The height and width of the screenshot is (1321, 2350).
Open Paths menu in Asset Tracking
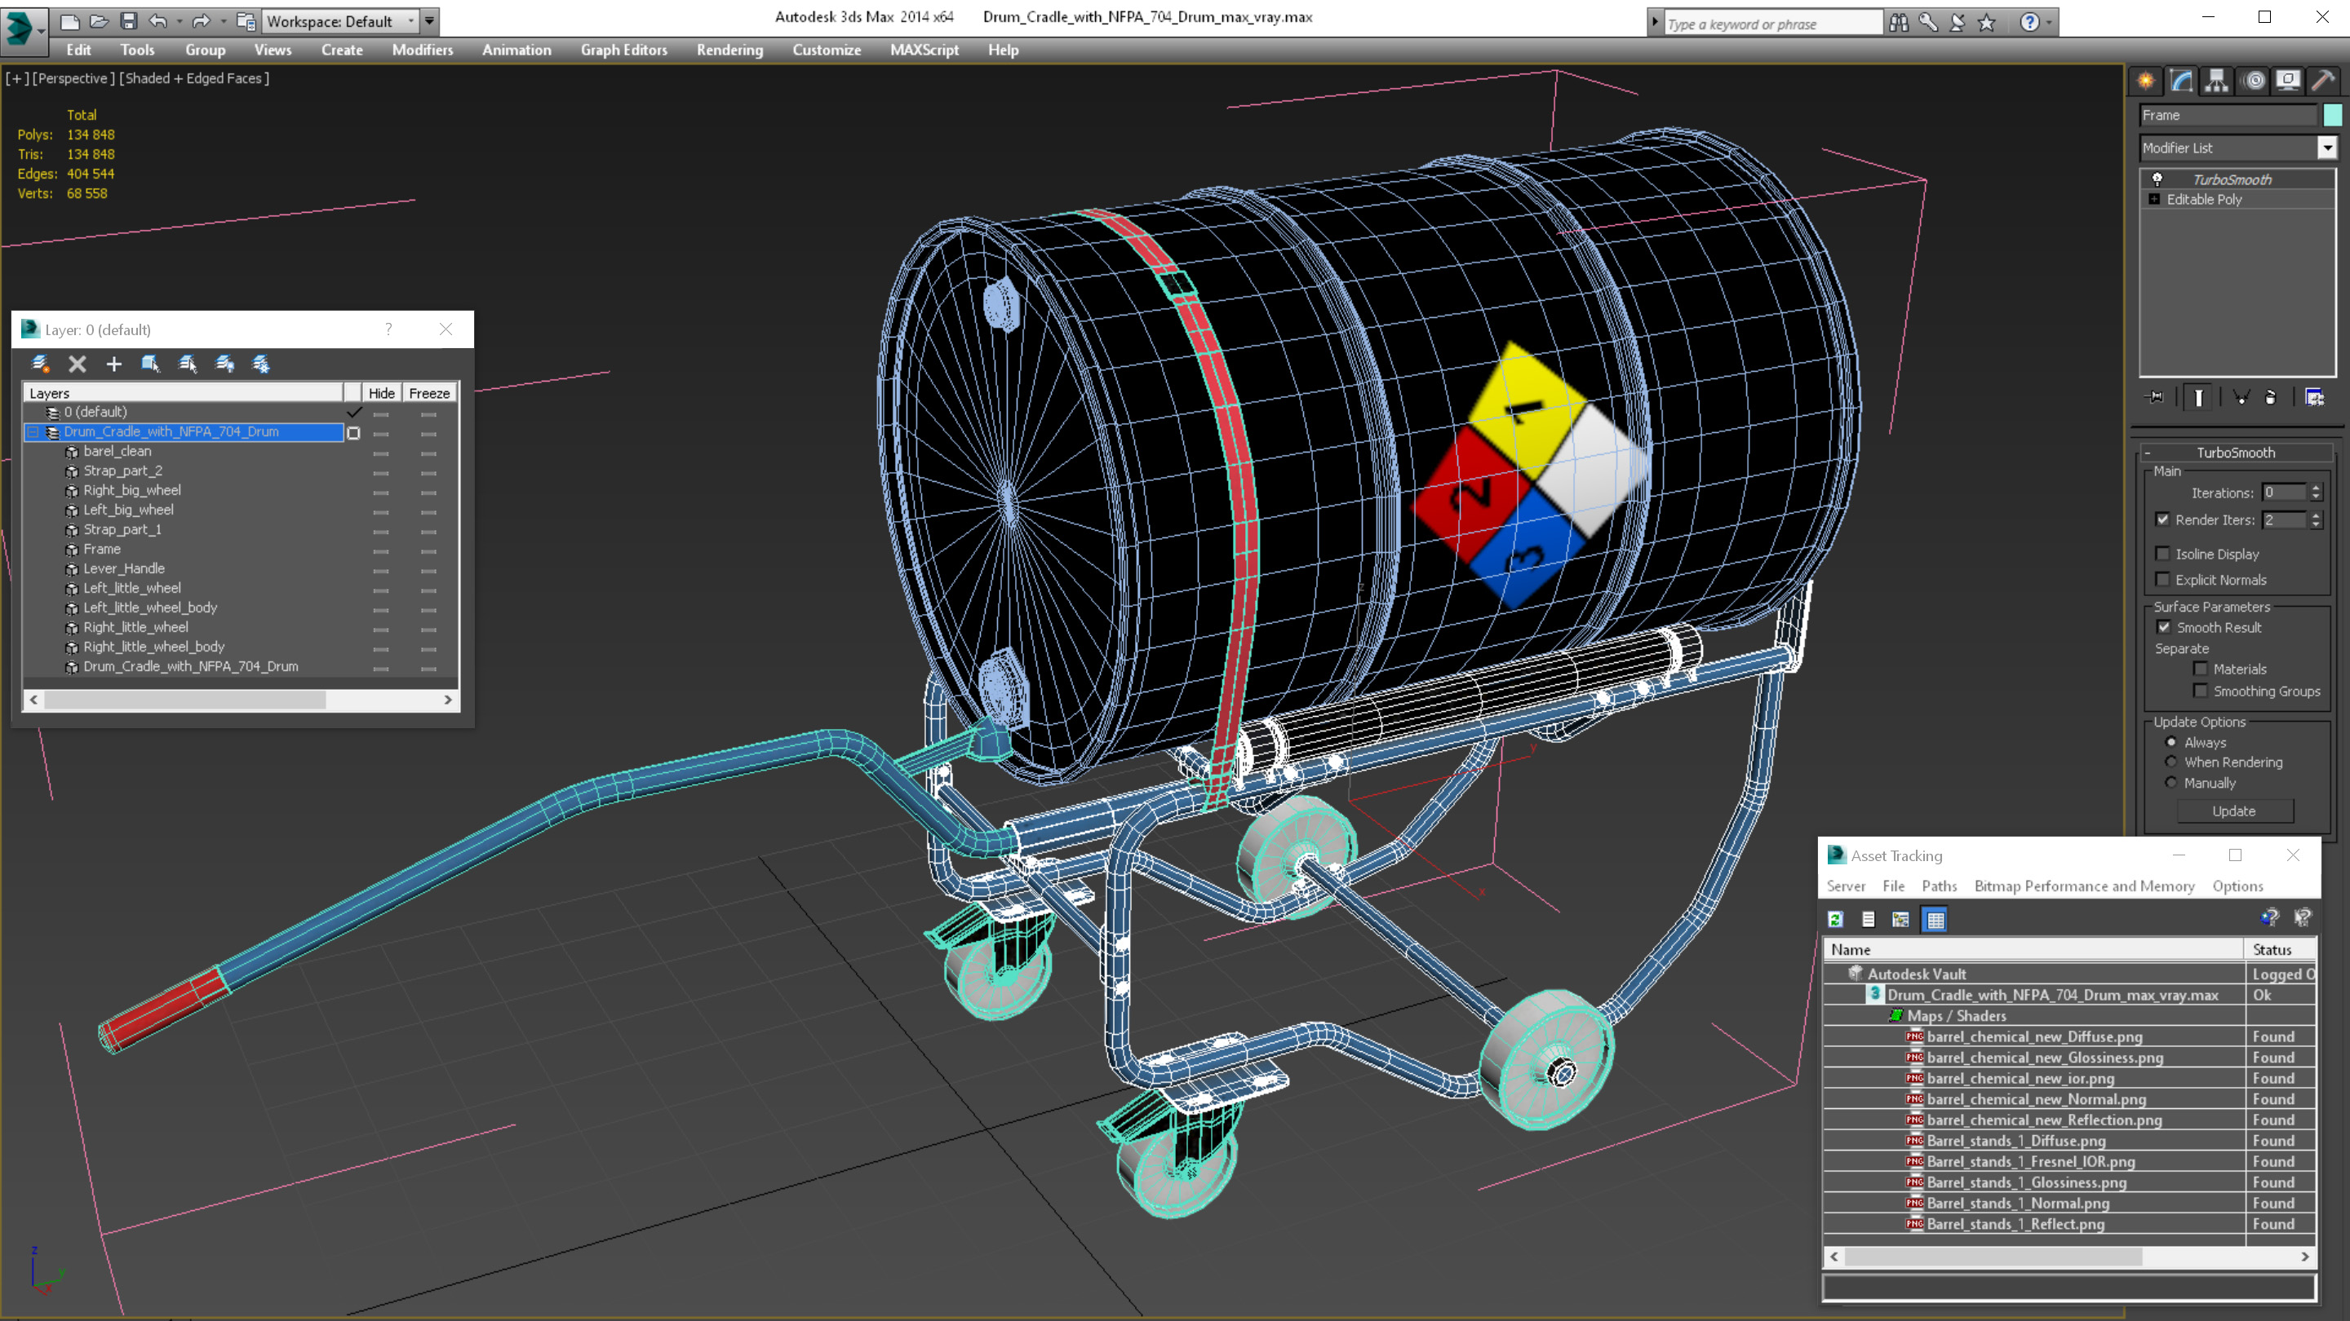[x=1940, y=886]
